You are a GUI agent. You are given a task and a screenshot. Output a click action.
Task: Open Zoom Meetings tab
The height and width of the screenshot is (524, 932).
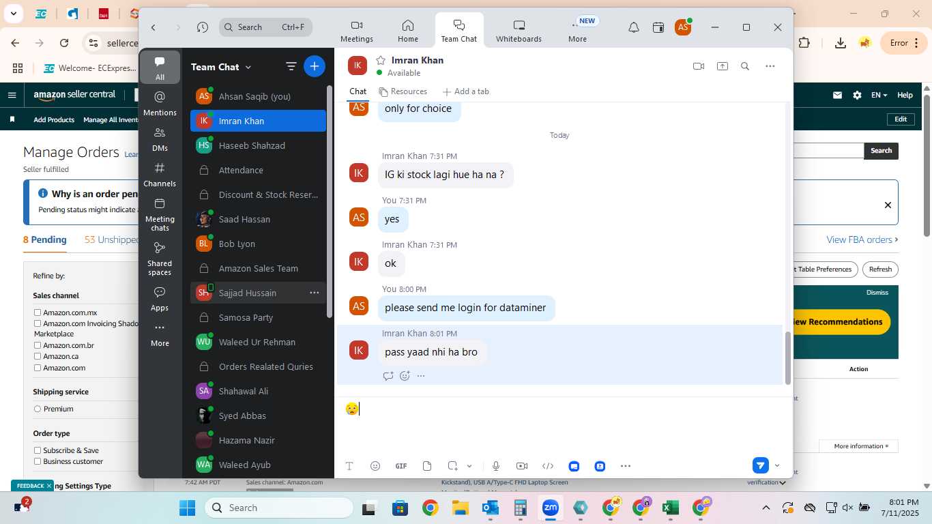357,31
